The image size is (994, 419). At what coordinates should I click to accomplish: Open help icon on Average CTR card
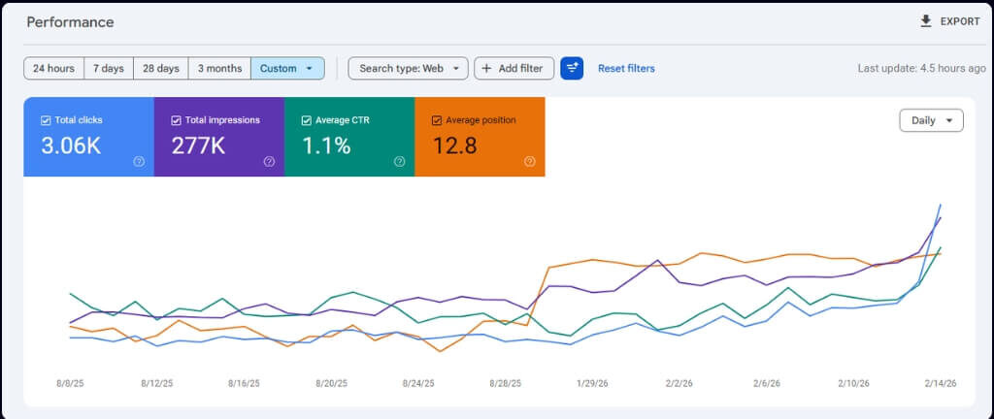(x=399, y=161)
